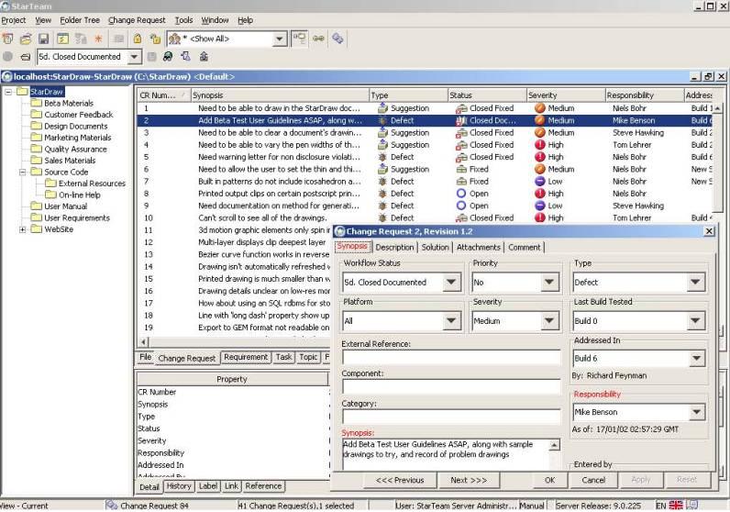Click the OK button
This screenshot has height=512, width=730.
click(x=550, y=480)
